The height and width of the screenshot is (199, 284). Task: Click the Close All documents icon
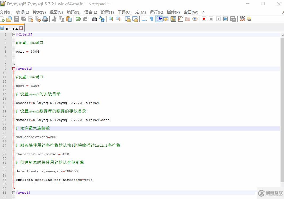pyautogui.click(x=38, y=19)
